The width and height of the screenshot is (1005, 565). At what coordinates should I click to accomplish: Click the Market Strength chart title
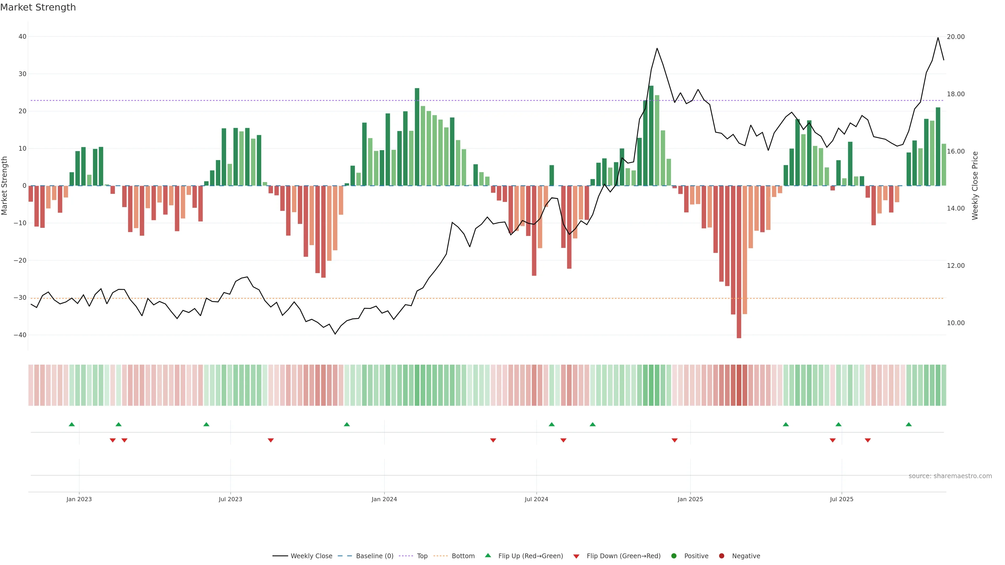38,7
